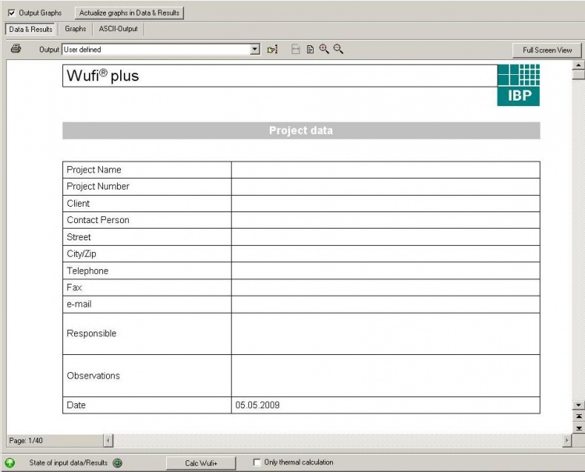Toggle the Output Graphs checkbox

[x=12, y=13]
